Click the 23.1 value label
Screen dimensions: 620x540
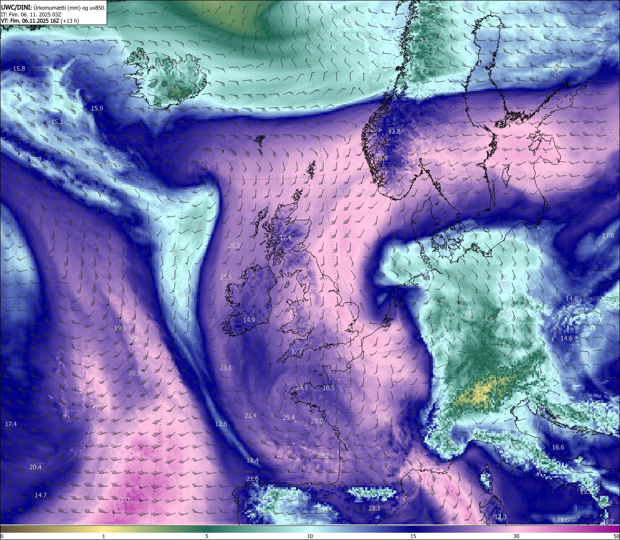coord(226,368)
